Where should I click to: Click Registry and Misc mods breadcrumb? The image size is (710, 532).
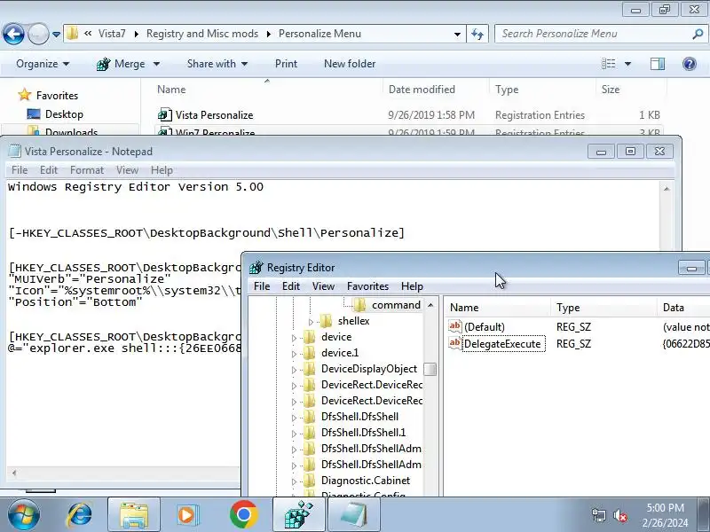pos(202,34)
